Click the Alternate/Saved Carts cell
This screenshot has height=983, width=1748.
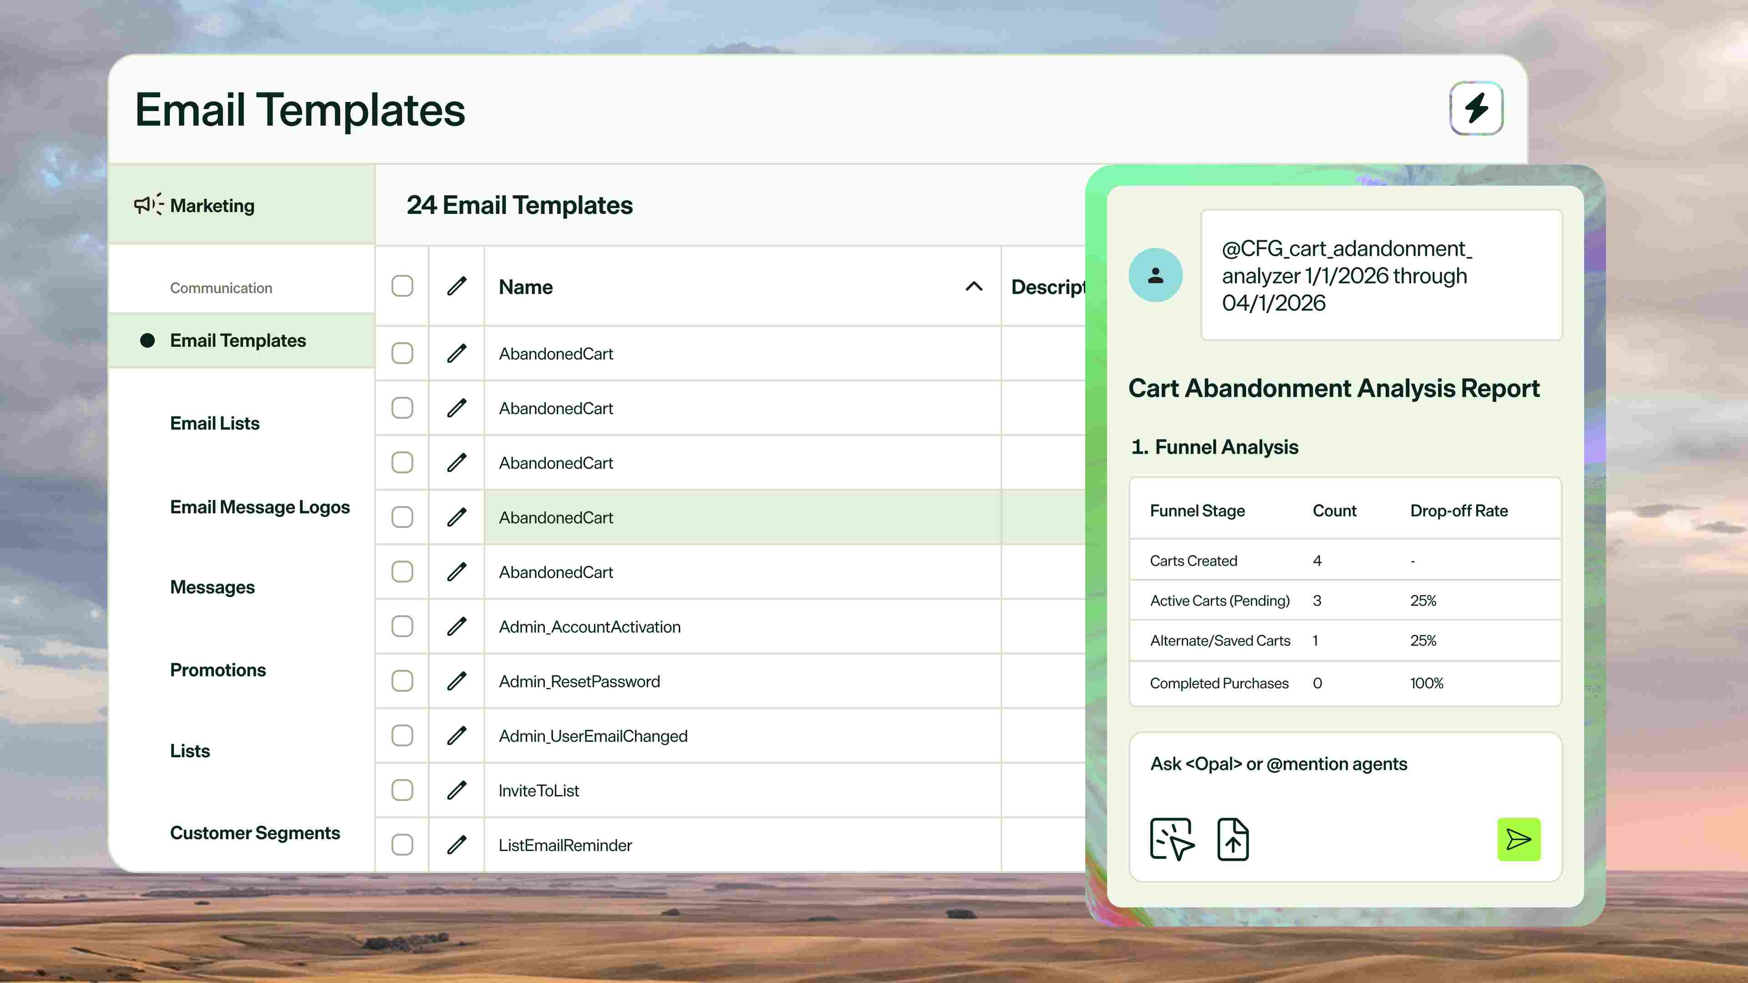pos(1220,641)
